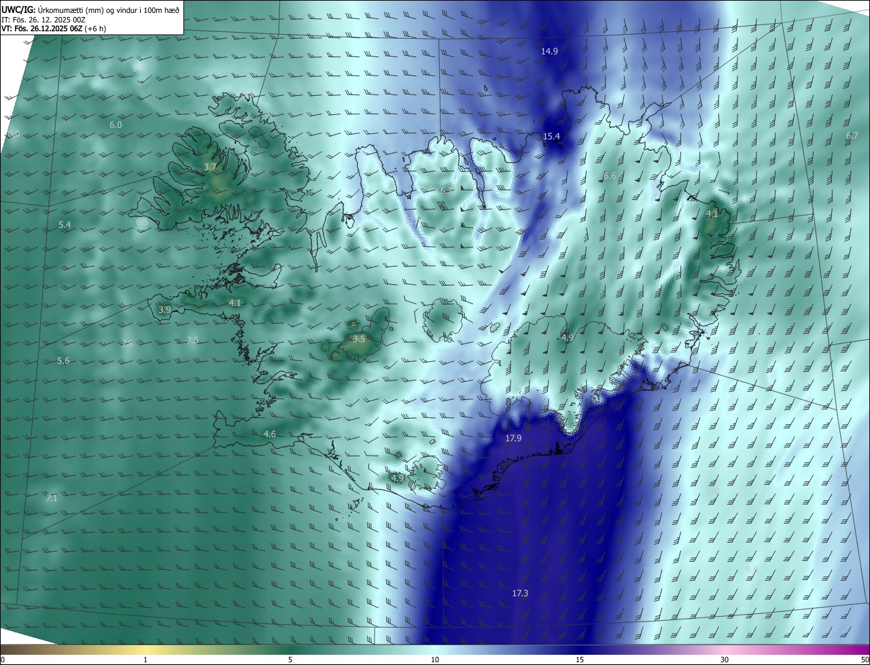
Task: Click the '9.8' value label
Action: 752,569
